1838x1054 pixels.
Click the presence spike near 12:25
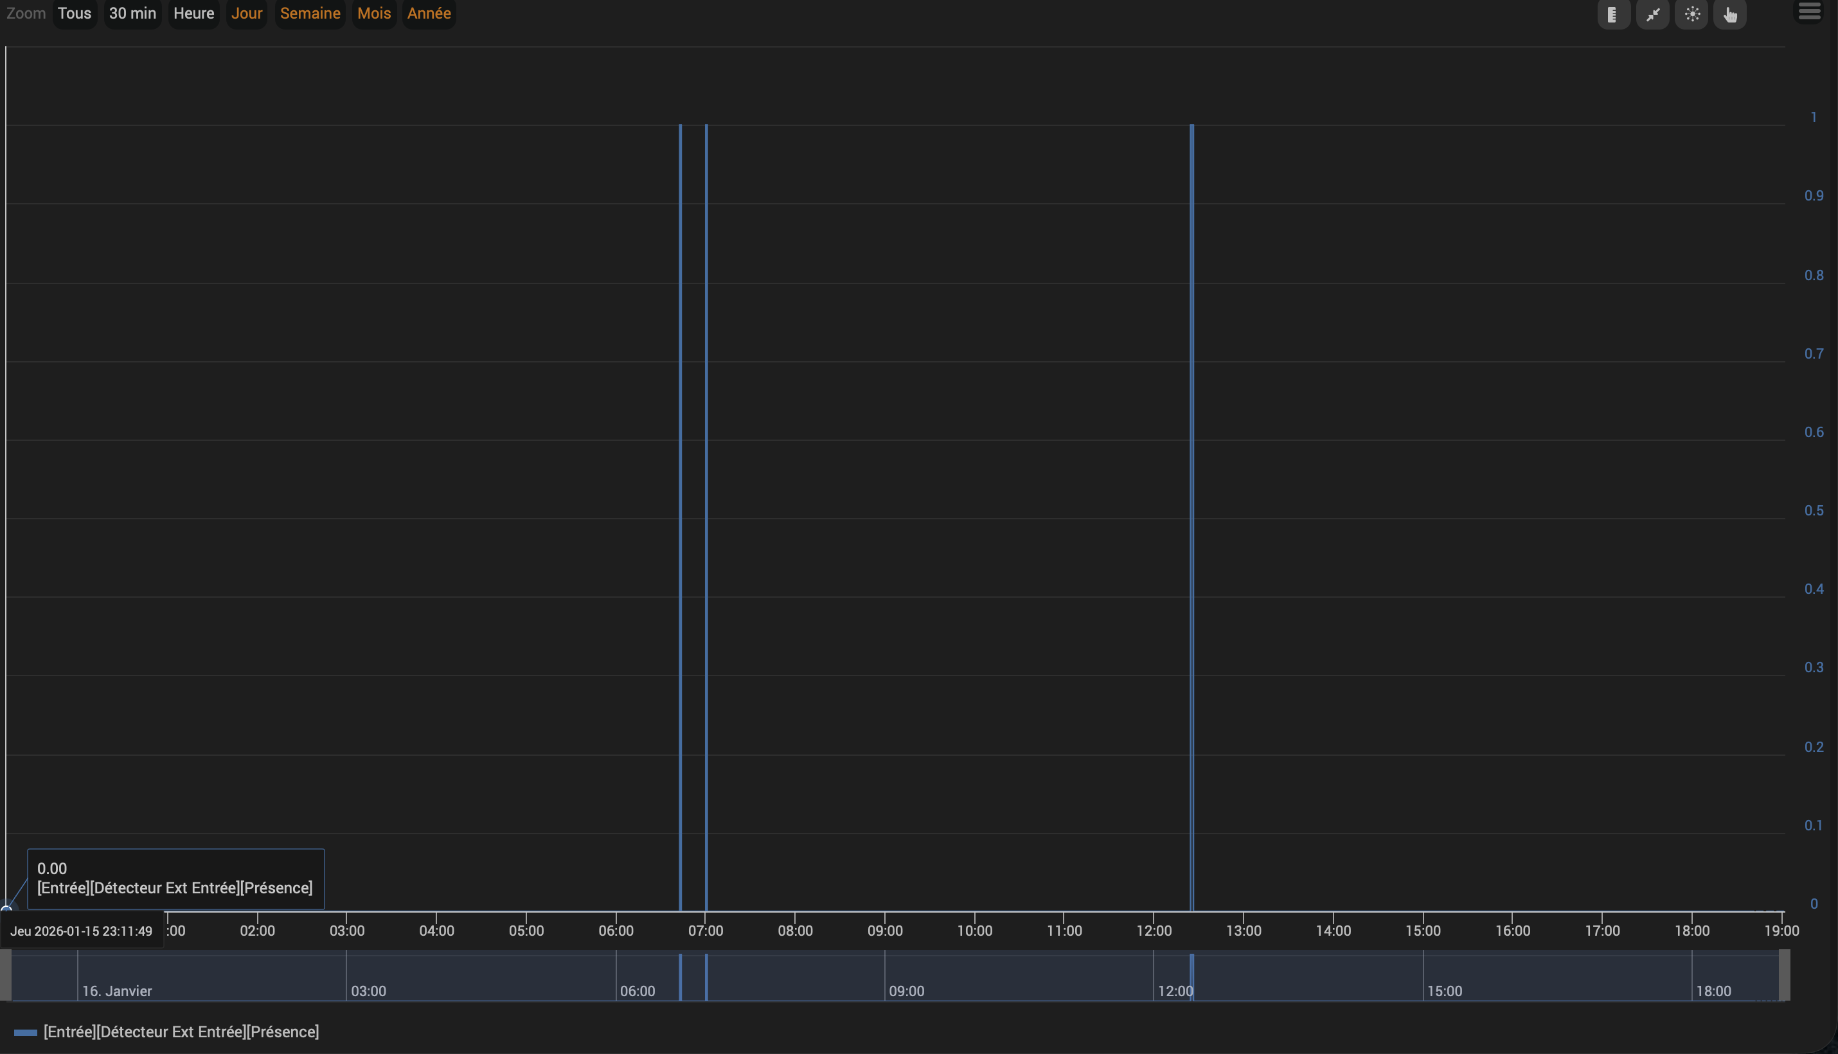pyautogui.click(x=1191, y=506)
